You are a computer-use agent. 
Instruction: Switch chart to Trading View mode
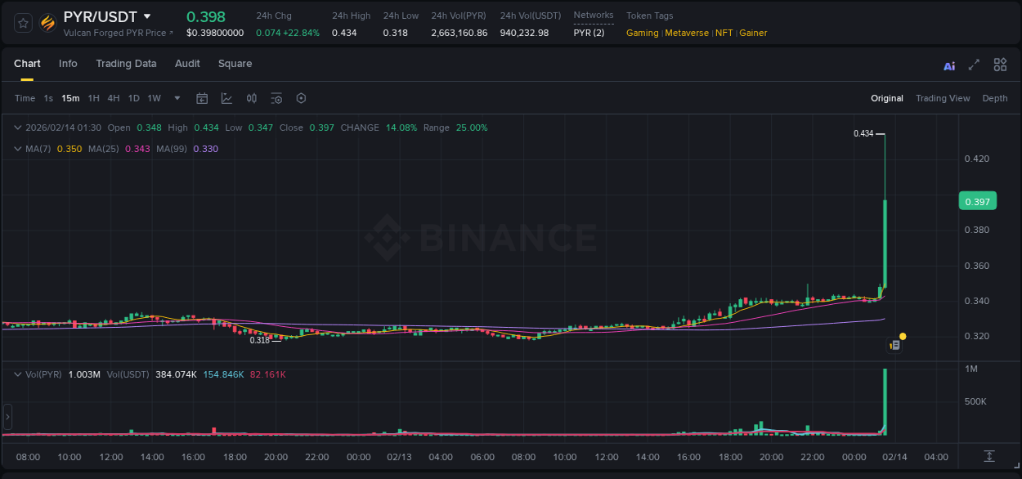(943, 98)
